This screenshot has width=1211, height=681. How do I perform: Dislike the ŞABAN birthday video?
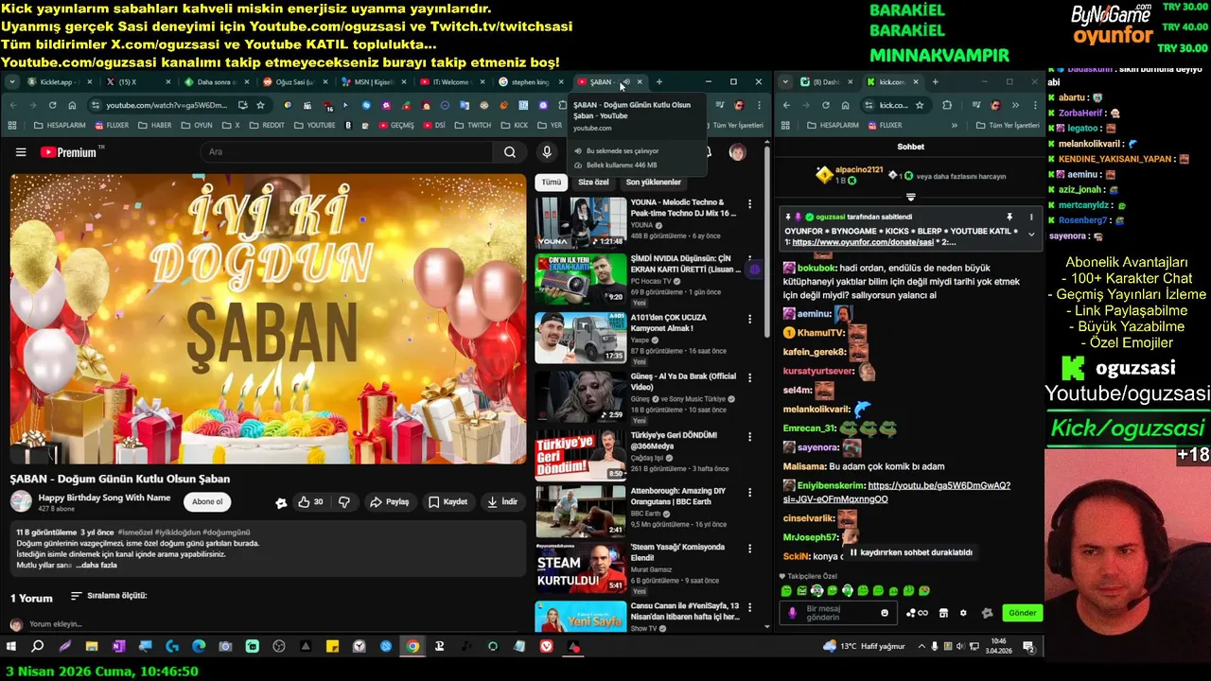coord(344,502)
